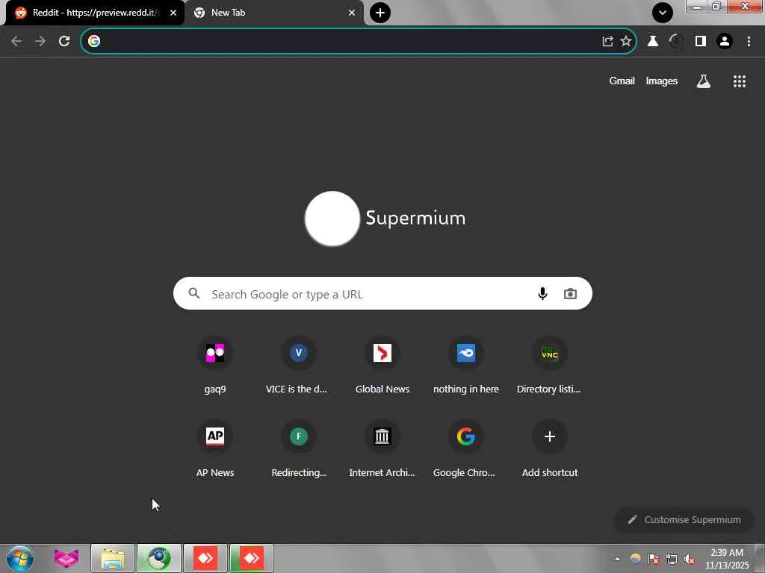Click the Google icon in address bar
This screenshot has width=765, height=573.
pos(94,41)
